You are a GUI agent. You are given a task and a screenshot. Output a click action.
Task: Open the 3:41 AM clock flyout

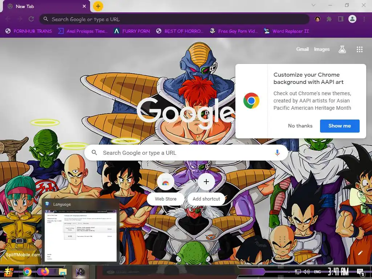coord(338,272)
